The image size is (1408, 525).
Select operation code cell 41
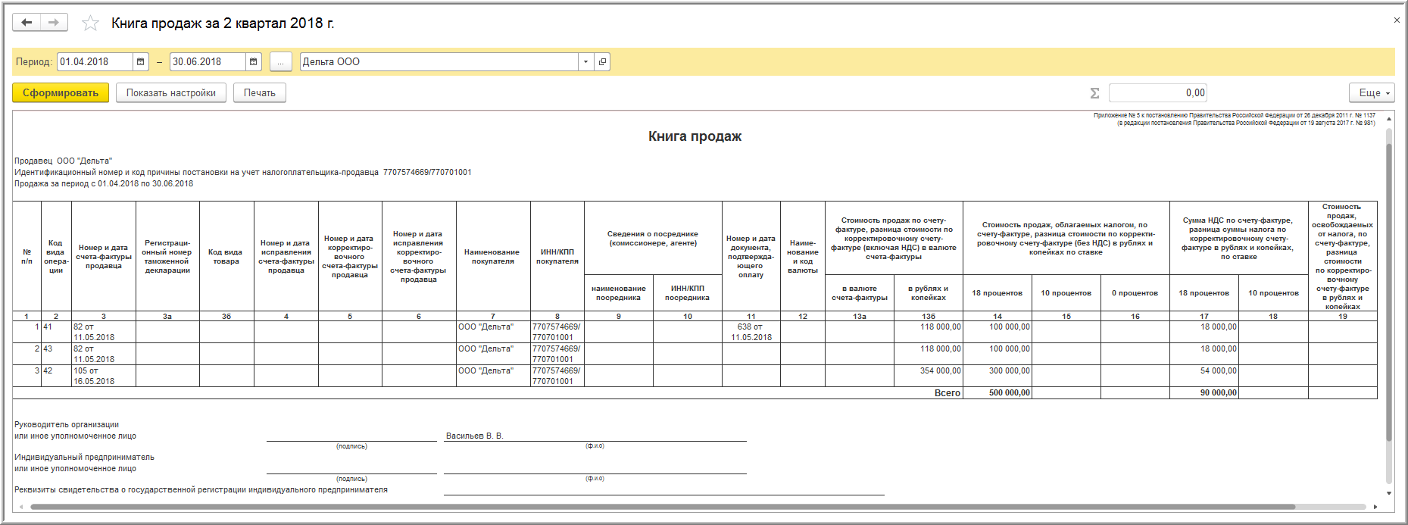[56, 332]
